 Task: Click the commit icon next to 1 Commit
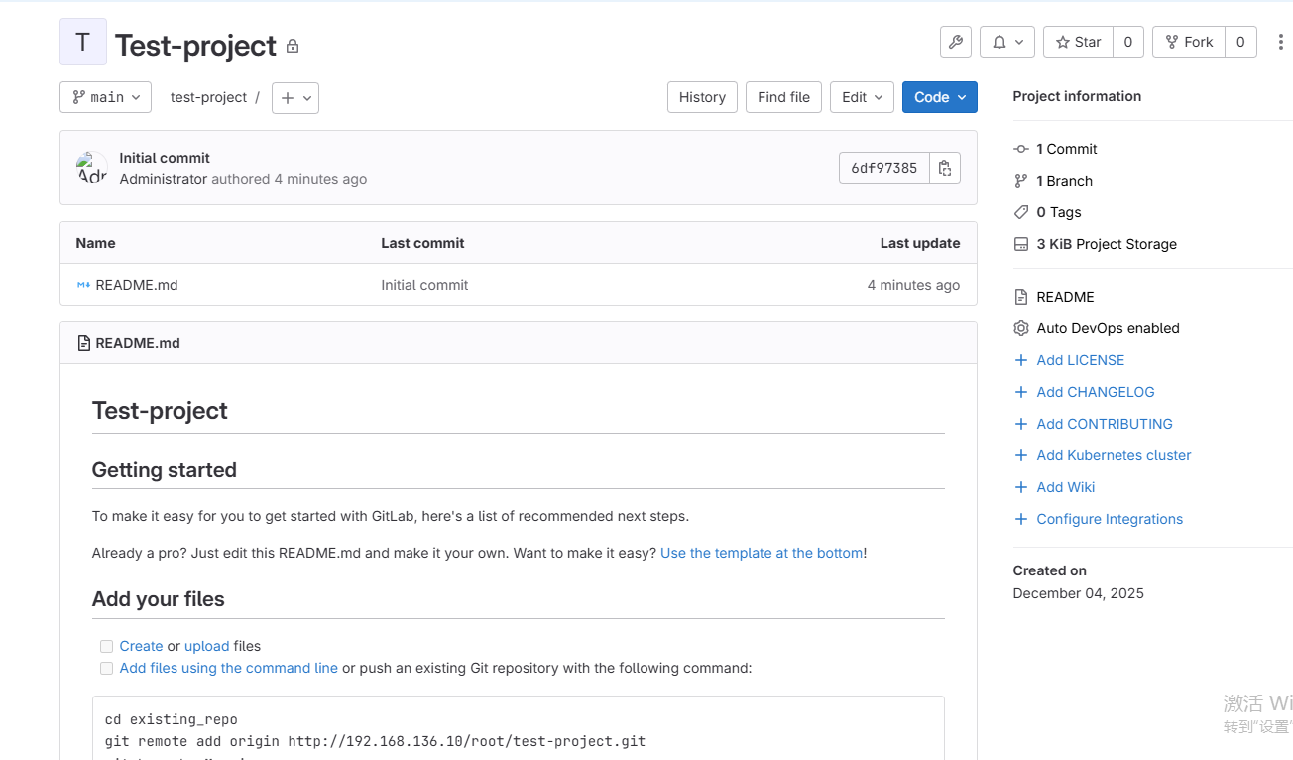1021,149
